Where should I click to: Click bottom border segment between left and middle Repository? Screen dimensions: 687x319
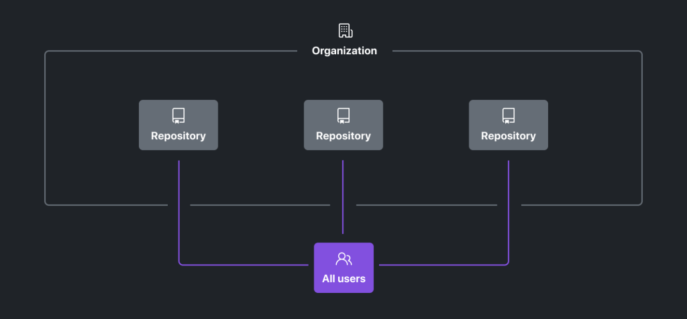click(x=260, y=205)
